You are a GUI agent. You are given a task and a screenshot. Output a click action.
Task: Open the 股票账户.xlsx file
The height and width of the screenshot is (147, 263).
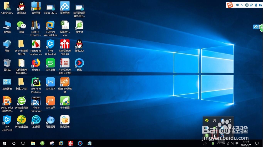[65, 29]
